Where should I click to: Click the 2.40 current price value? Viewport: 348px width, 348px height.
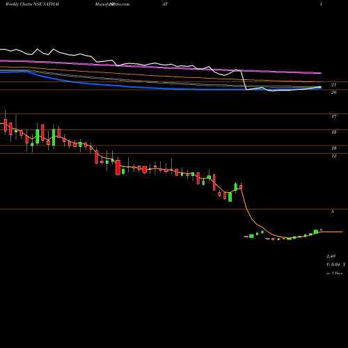click(331, 256)
